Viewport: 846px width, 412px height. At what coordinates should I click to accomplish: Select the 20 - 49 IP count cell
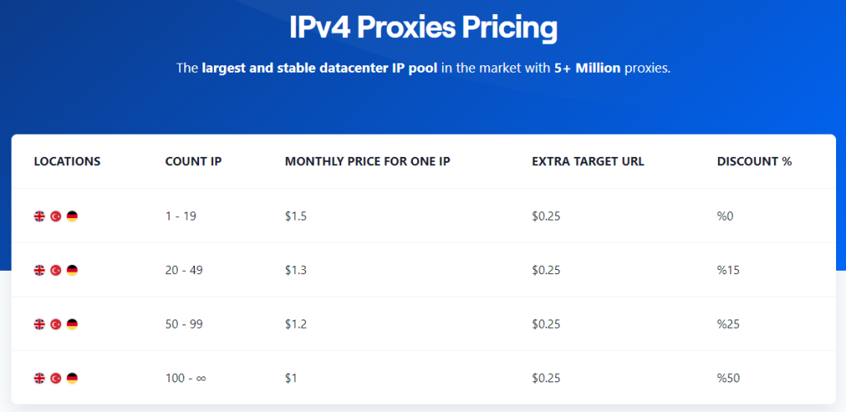(x=183, y=270)
